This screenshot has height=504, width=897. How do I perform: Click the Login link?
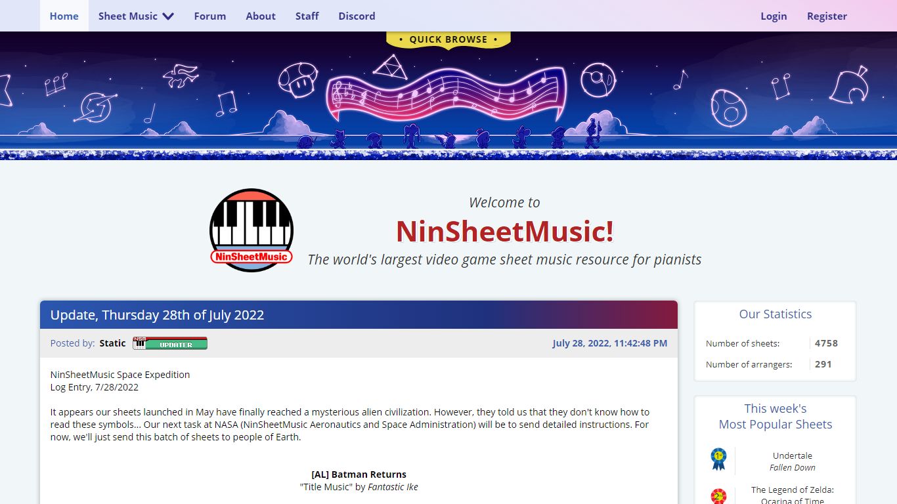point(774,16)
